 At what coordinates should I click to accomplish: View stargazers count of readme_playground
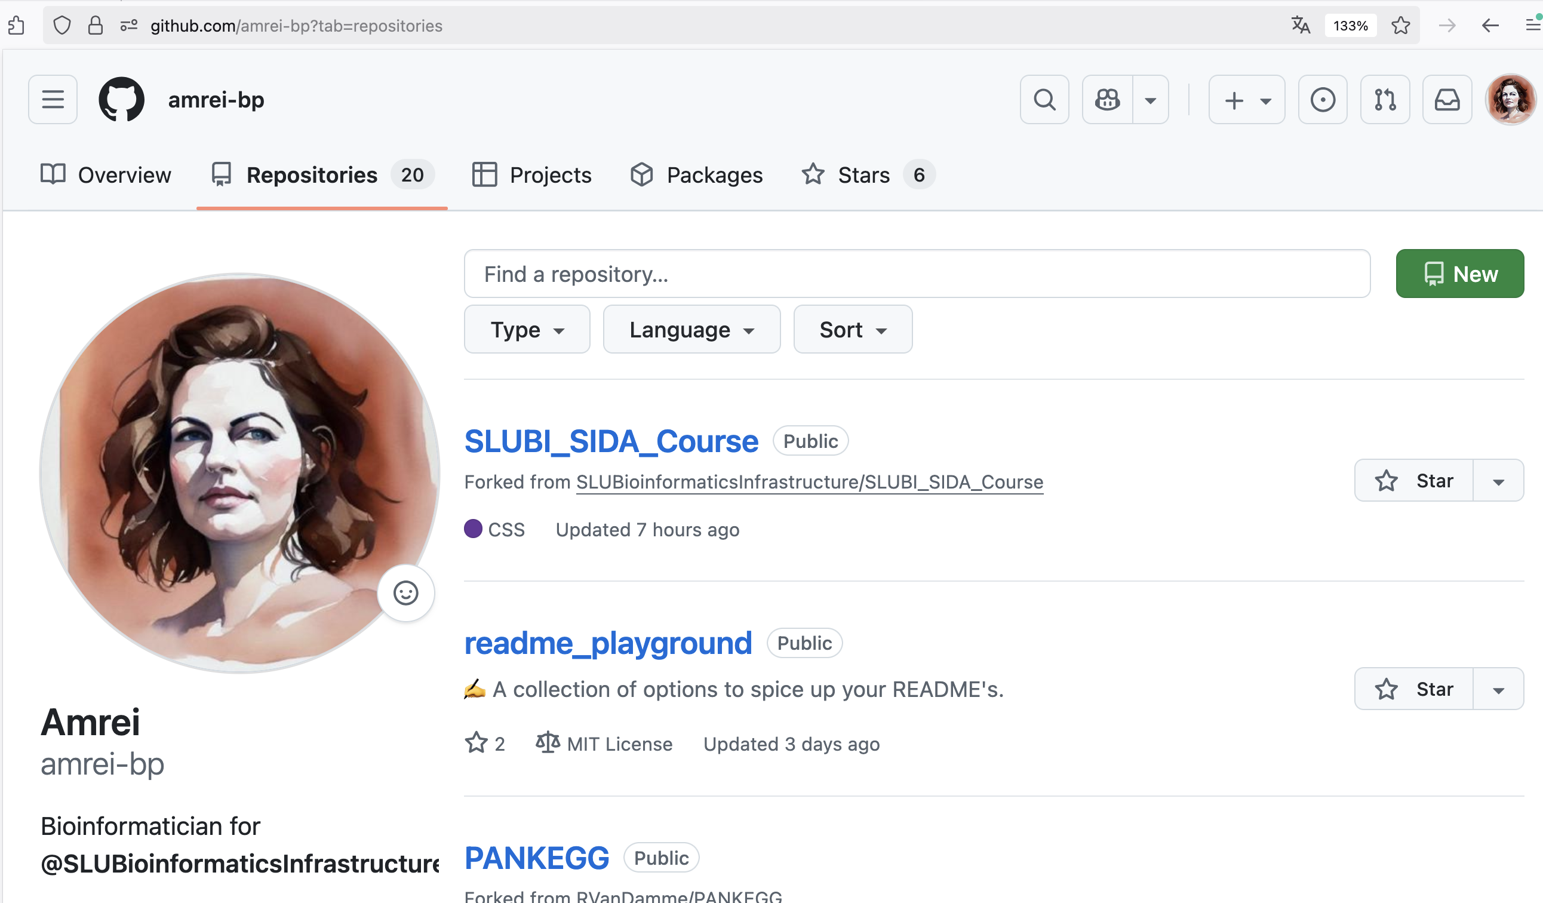(x=485, y=743)
